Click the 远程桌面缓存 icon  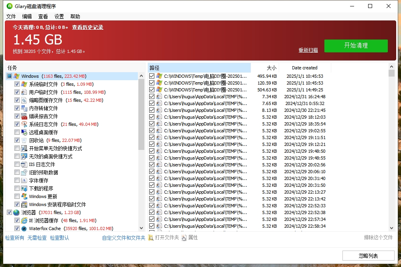(x=24, y=132)
